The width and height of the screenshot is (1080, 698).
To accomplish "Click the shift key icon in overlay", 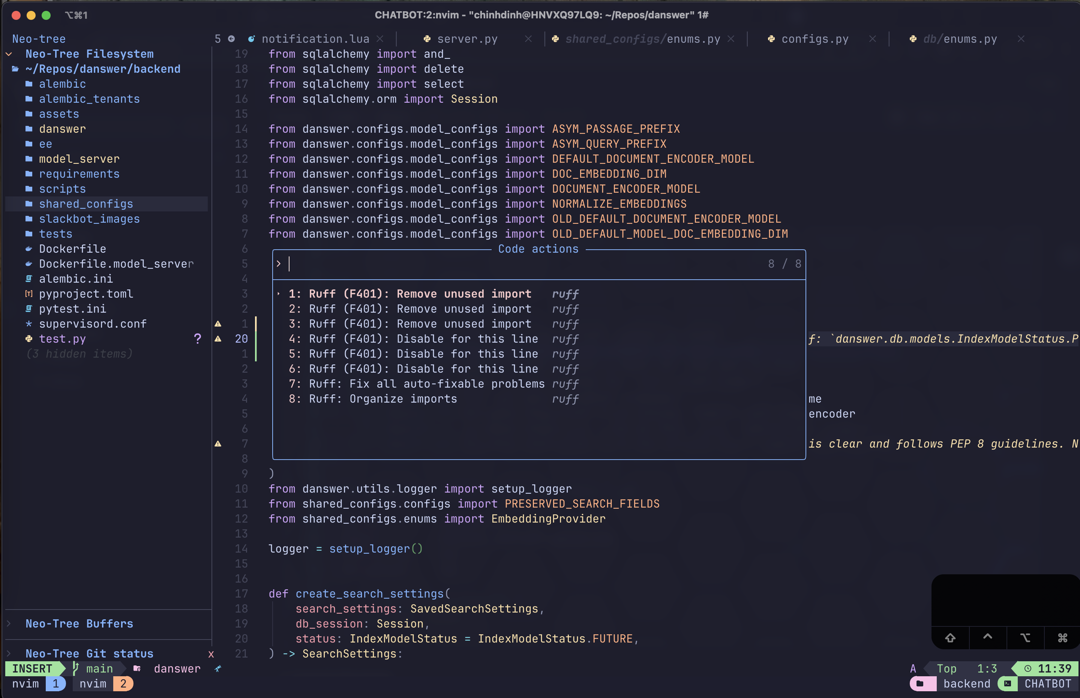I will [950, 638].
